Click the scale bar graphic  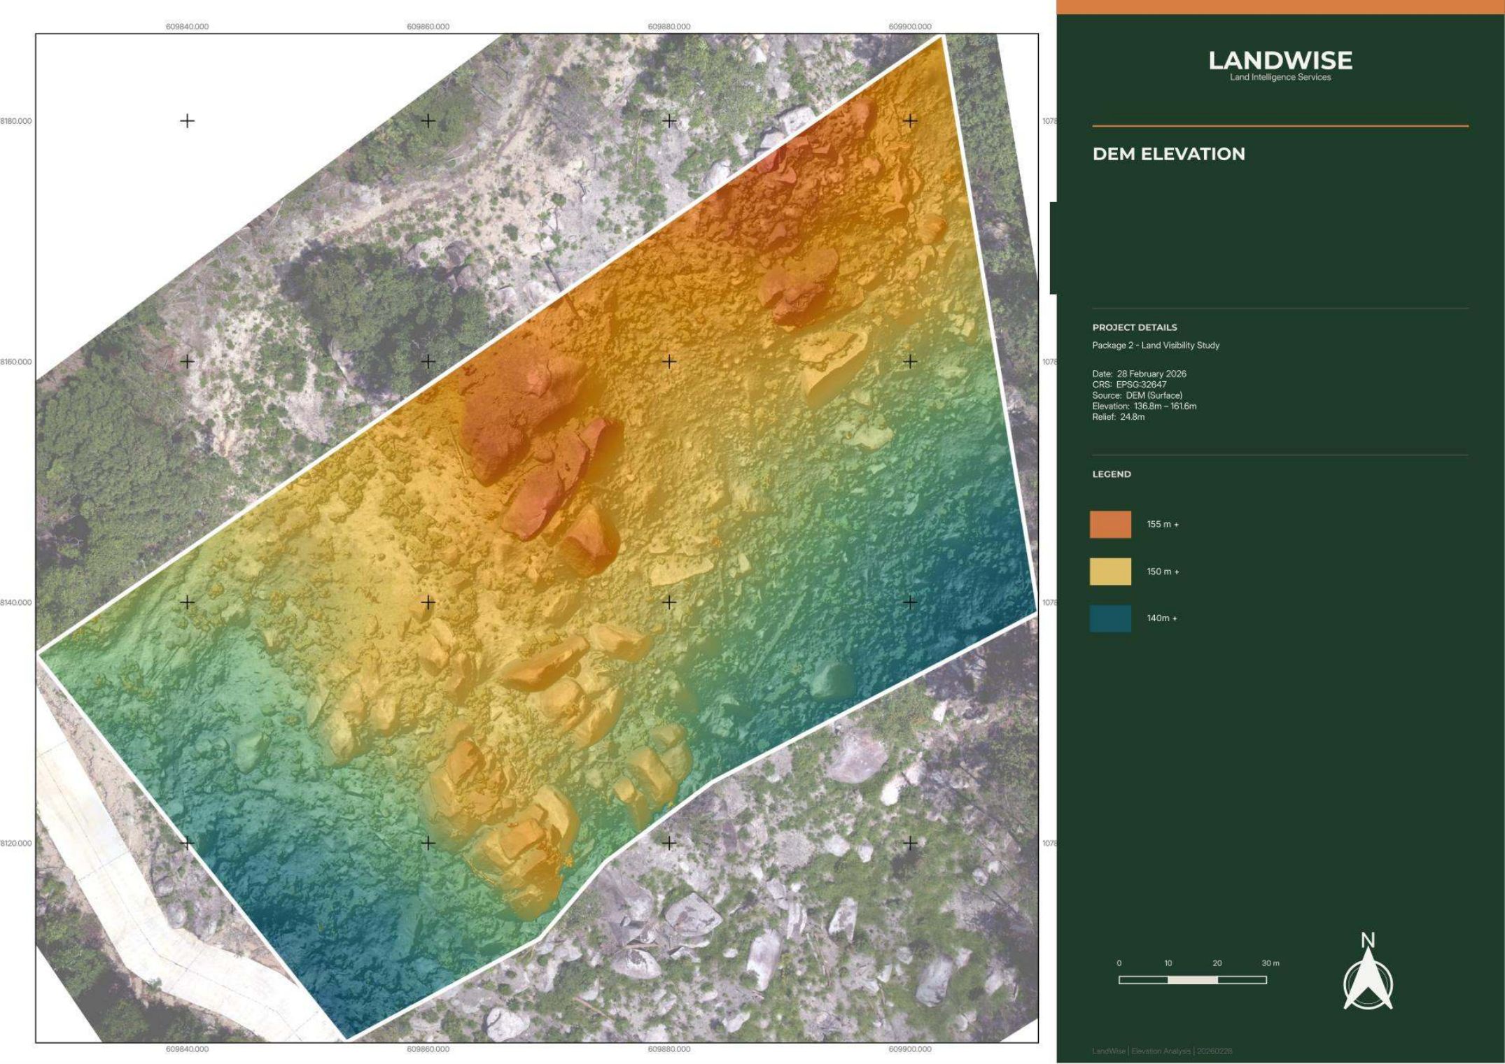[1193, 980]
